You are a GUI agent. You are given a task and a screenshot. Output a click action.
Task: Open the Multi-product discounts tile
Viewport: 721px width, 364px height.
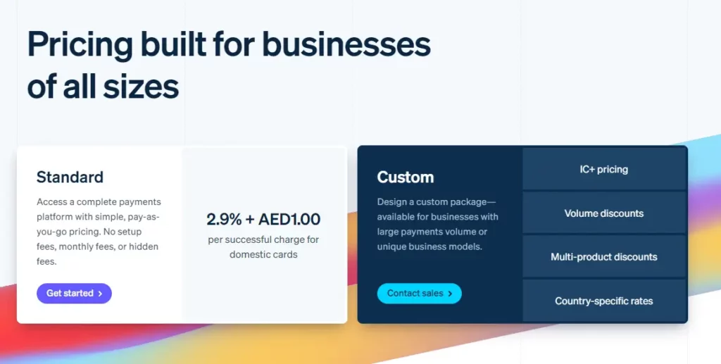point(604,257)
